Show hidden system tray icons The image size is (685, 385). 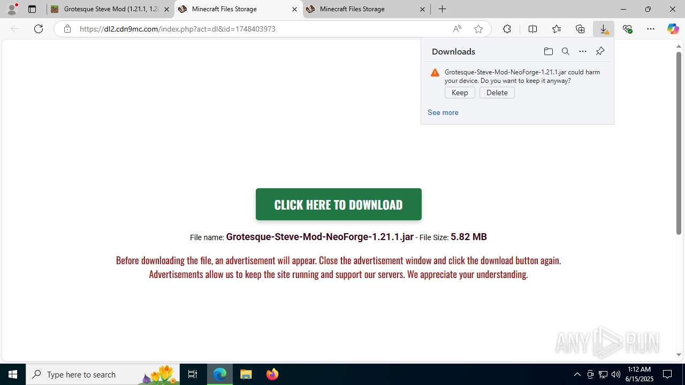[x=577, y=374]
